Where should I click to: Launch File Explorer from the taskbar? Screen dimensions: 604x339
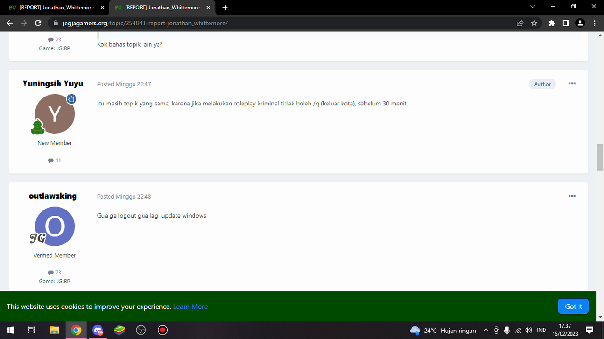tap(54, 330)
